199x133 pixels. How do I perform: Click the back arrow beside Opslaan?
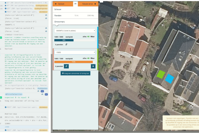coord(56,4)
